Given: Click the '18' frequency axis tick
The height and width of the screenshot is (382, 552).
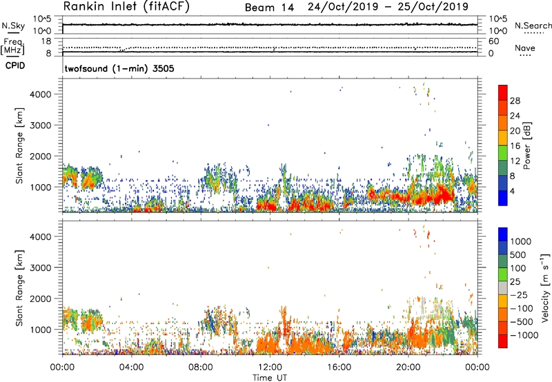Looking at the screenshot, I should tap(46, 41).
